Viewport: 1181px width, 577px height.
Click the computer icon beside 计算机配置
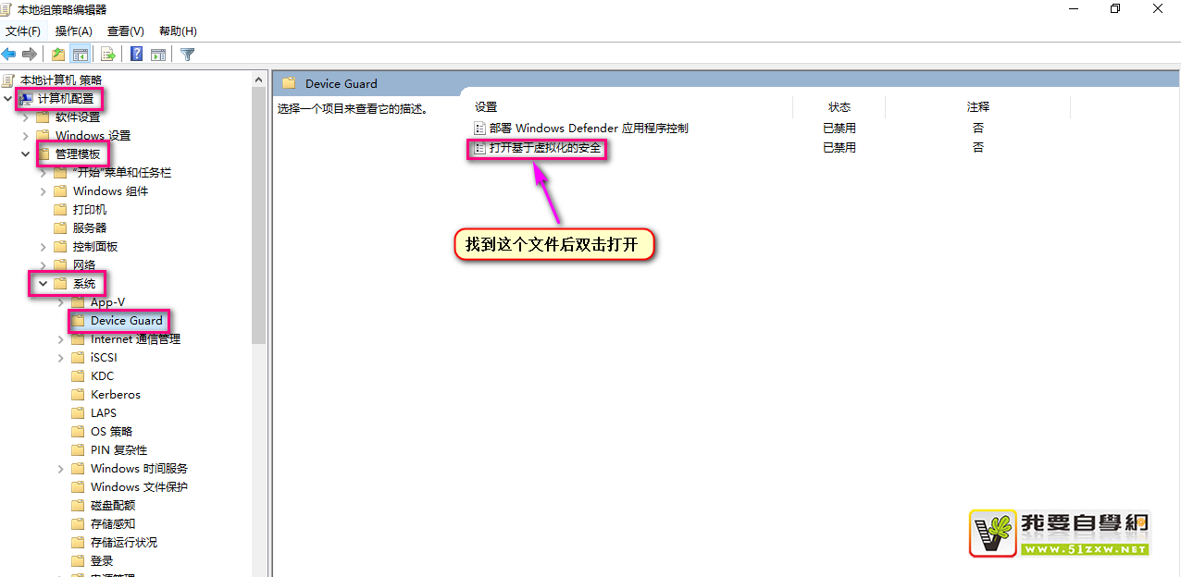point(26,99)
